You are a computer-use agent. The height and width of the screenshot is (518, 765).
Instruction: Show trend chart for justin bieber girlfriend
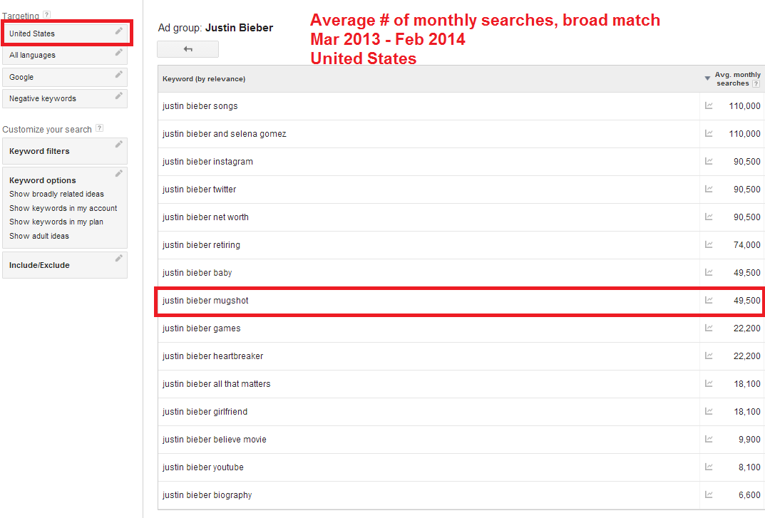click(709, 411)
